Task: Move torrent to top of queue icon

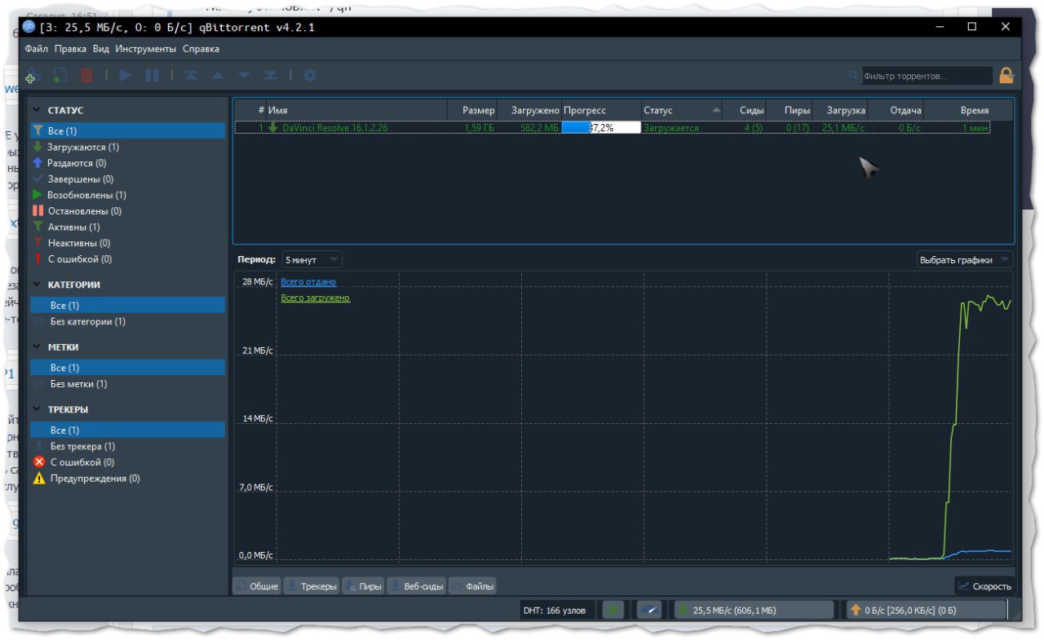Action: pos(191,76)
